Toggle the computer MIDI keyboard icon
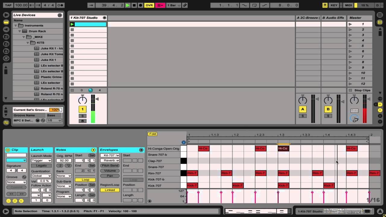The image size is (386, 217). (x=325, y=5)
